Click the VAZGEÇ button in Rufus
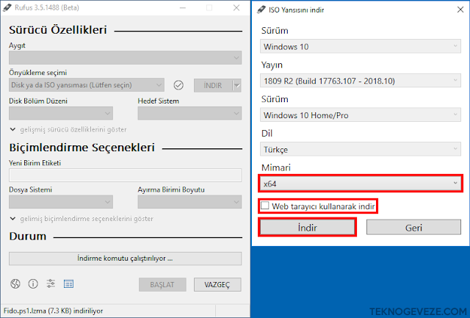 tap(217, 284)
